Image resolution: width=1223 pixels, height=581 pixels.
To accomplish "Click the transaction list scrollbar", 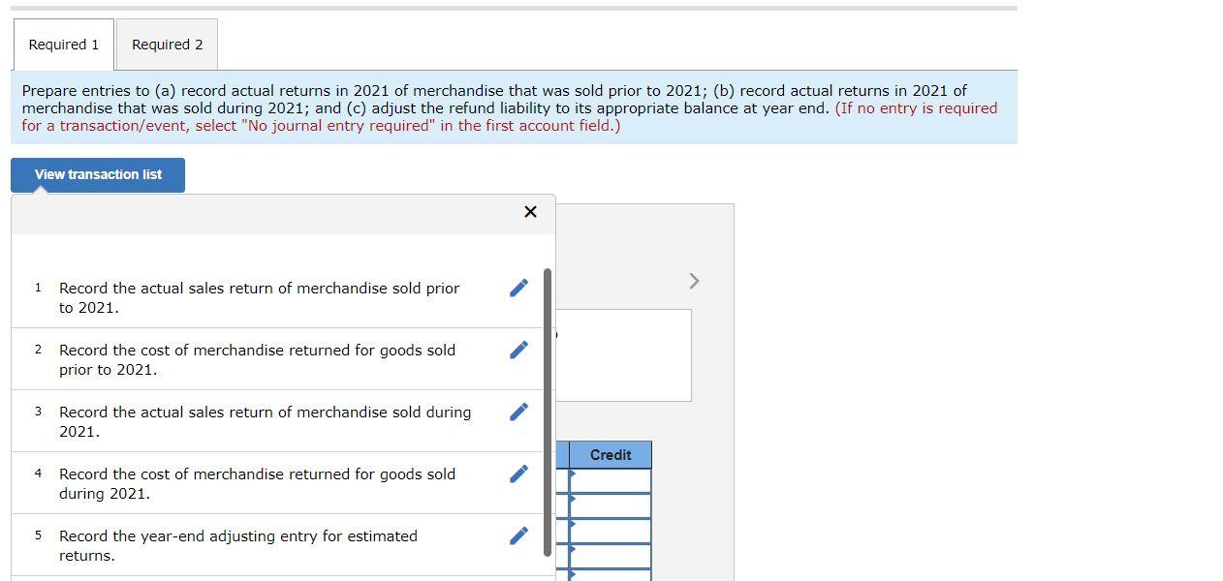I will 547,407.
